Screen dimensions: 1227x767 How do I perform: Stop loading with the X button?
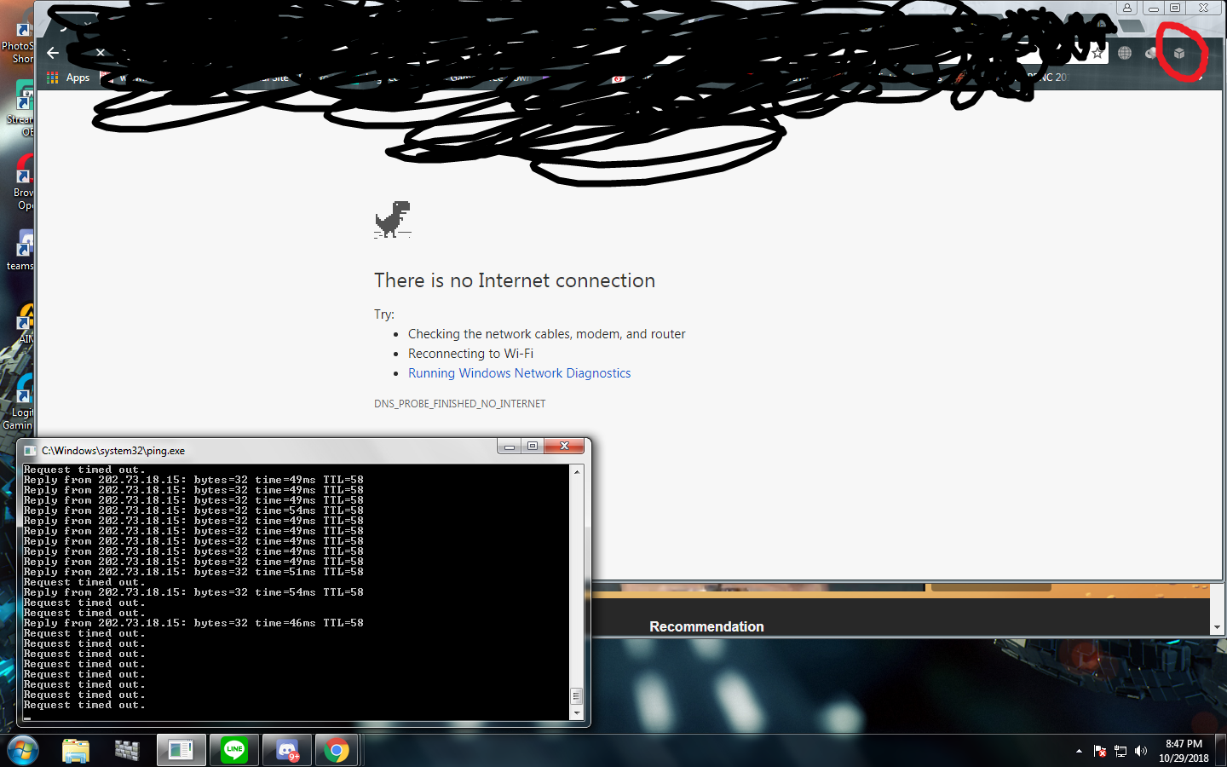[x=101, y=52]
